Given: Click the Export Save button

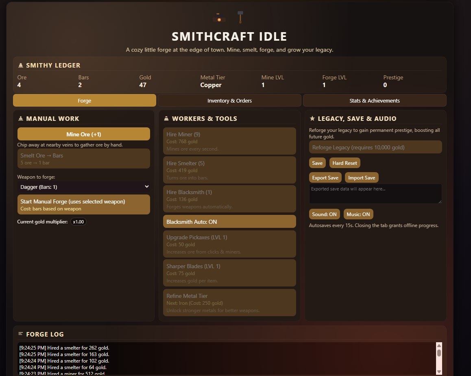Looking at the screenshot, I should (325, 178).
